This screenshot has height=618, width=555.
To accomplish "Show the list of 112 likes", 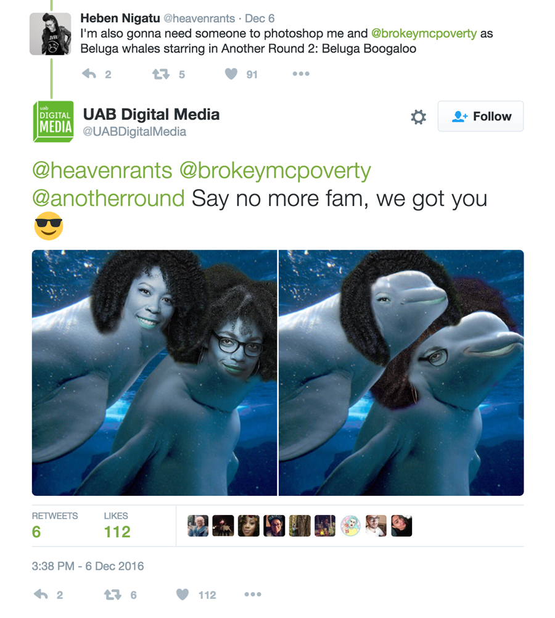I will [117, 525].
